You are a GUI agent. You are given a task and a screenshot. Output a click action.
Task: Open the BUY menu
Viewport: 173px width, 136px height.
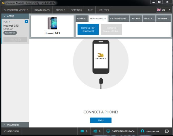(x=90, y=10)
